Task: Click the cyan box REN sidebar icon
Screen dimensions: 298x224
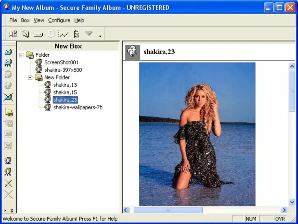Action: (x=8, y=63)
